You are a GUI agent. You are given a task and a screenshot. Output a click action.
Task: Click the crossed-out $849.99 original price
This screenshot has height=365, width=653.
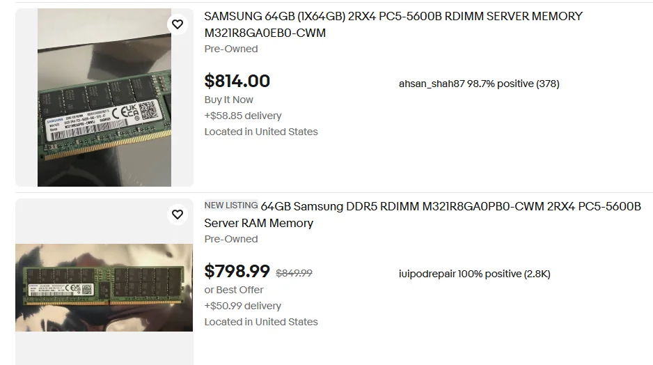pos(294,273)
